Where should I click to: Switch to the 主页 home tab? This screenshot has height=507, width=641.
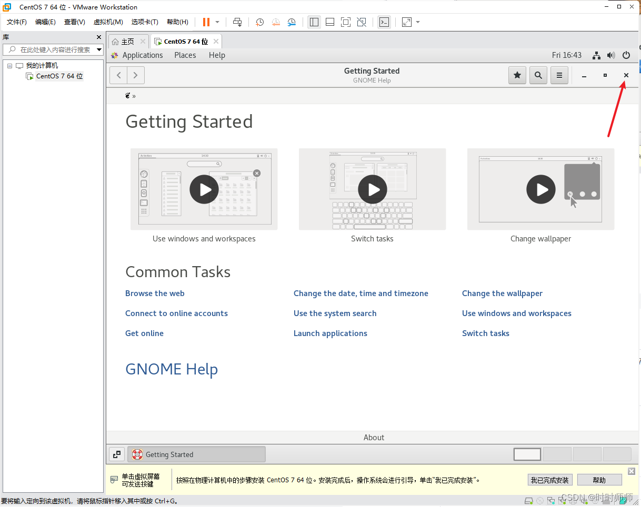coord(128,42)
